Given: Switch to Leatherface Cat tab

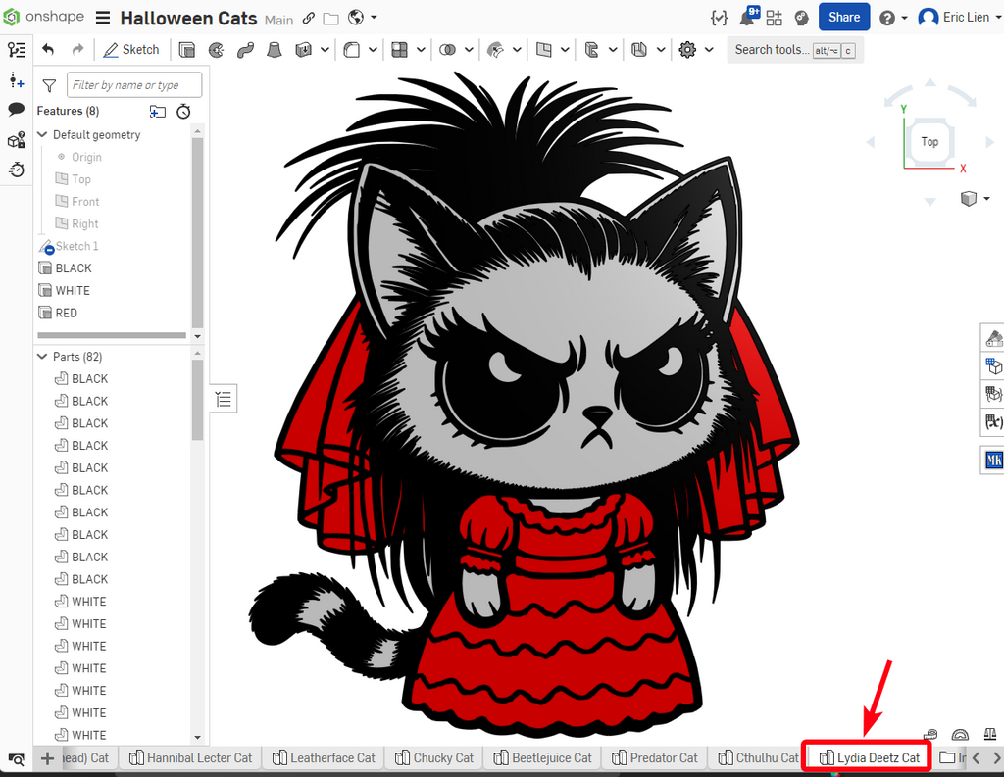Looking at the screenshot, I should coord(324,757).
